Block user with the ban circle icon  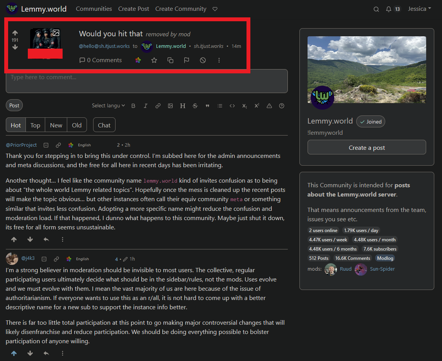[x=203, y=60]
